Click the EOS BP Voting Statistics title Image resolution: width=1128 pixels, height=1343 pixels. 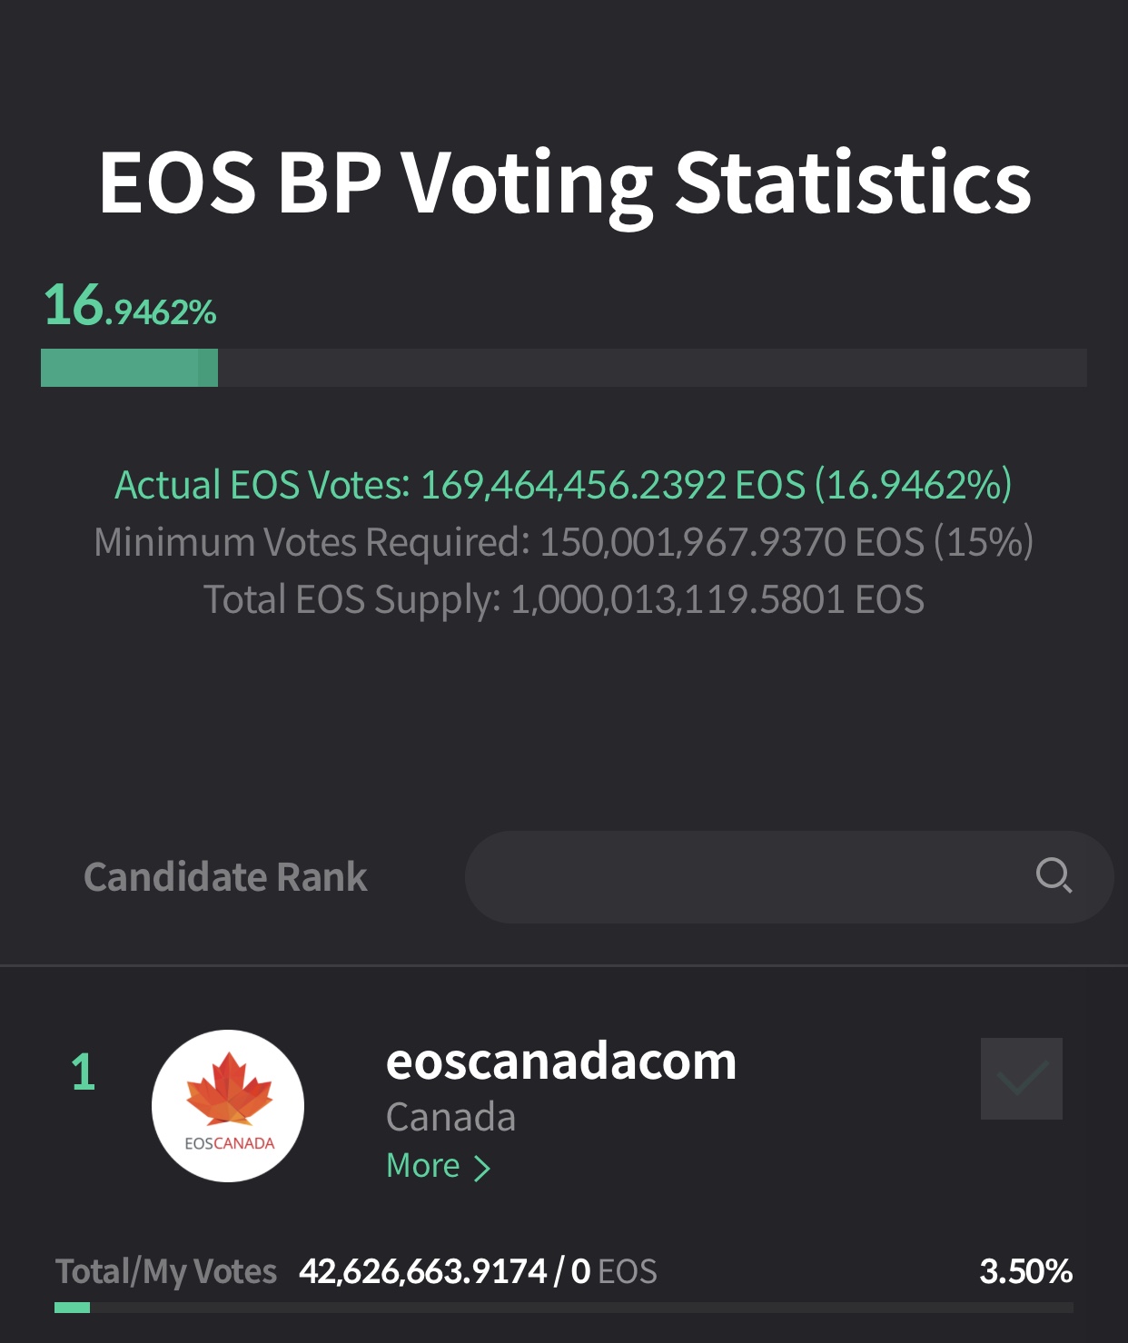(x=564, y=183)
